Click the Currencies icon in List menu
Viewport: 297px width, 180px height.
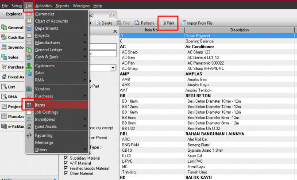click(29, 14)
